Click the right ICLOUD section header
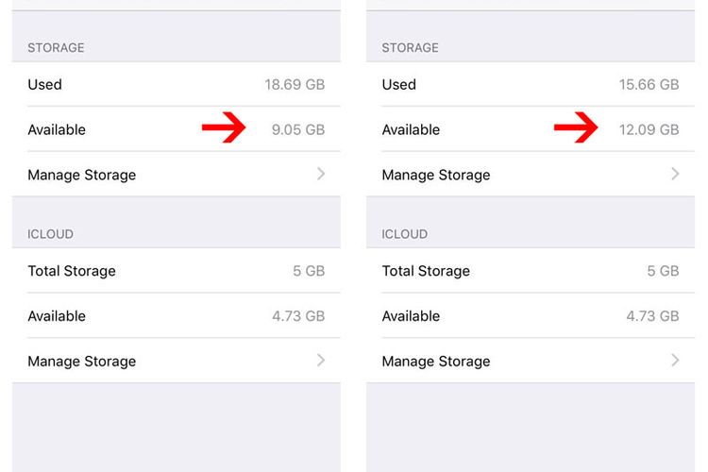 pyautogui.click(x=405, y=234)
